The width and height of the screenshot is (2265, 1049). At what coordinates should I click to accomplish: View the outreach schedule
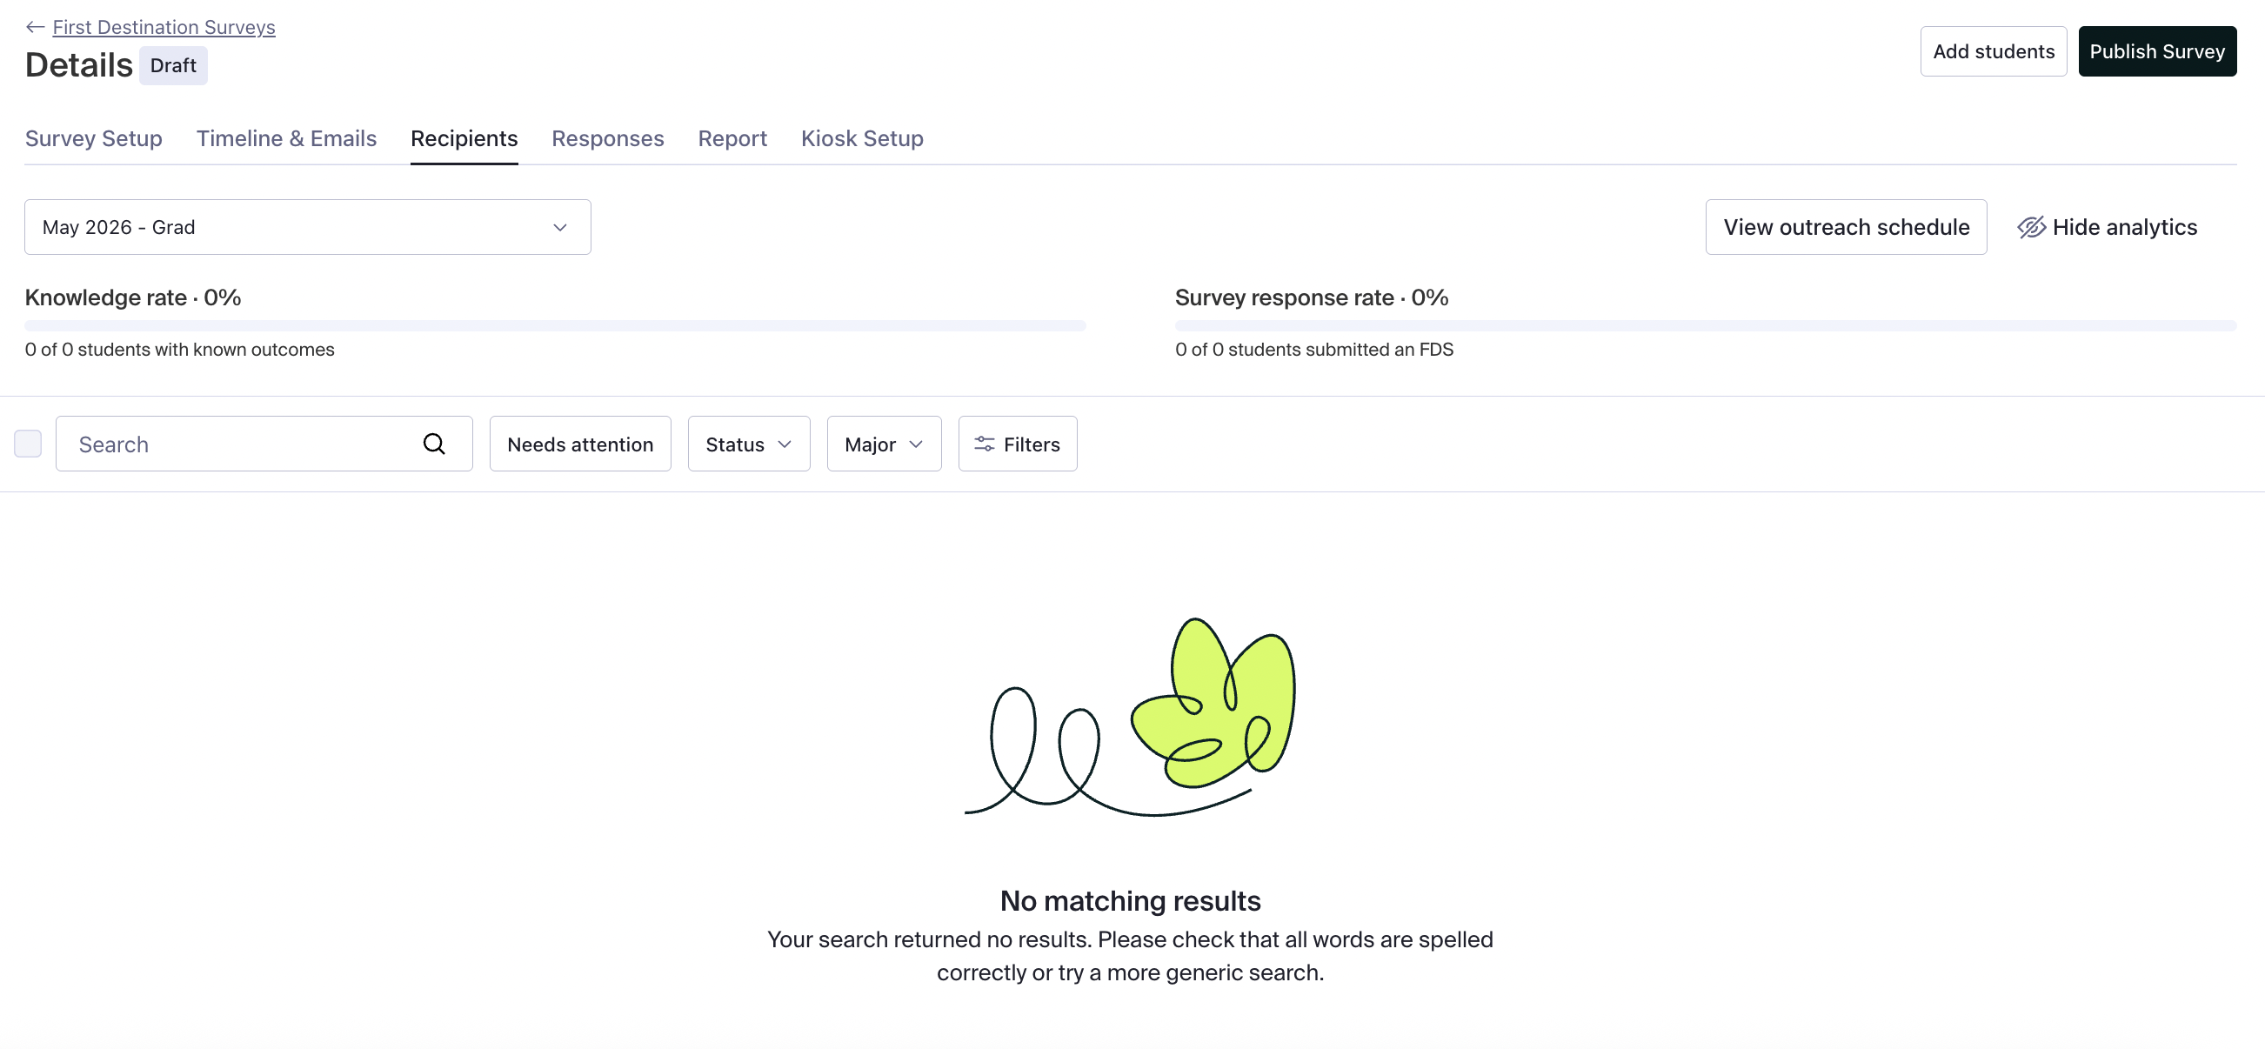1846,227
